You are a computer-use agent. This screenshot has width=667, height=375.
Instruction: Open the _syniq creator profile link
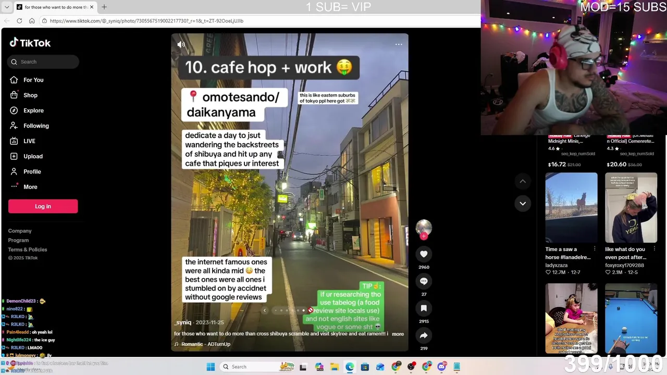pyautogui.click(x=183, y=322)
